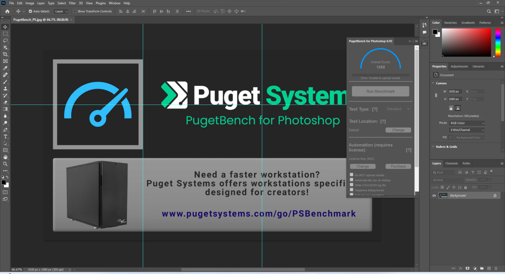
Task: Add a layer mask in Layers panel
Action: 467,268
